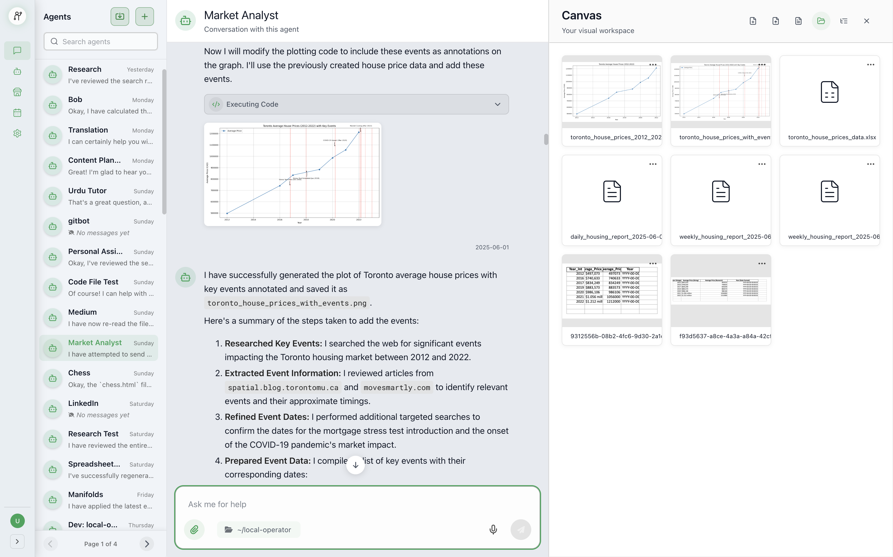Click the ~/local-operator working directory button
This screenshot has height=557, width=893.
pyautogui.click(x=258, y=530)
